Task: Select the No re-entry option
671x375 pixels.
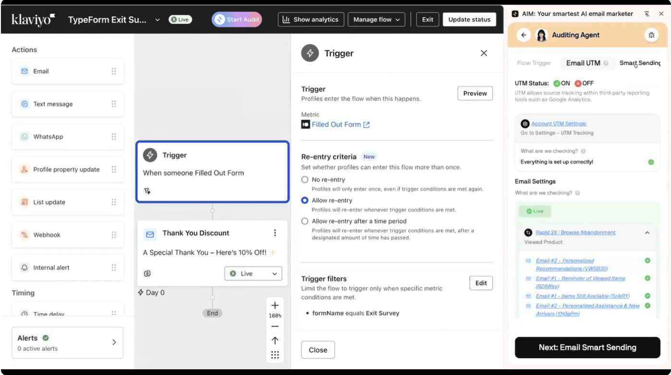Action: [x=305, y=179]
